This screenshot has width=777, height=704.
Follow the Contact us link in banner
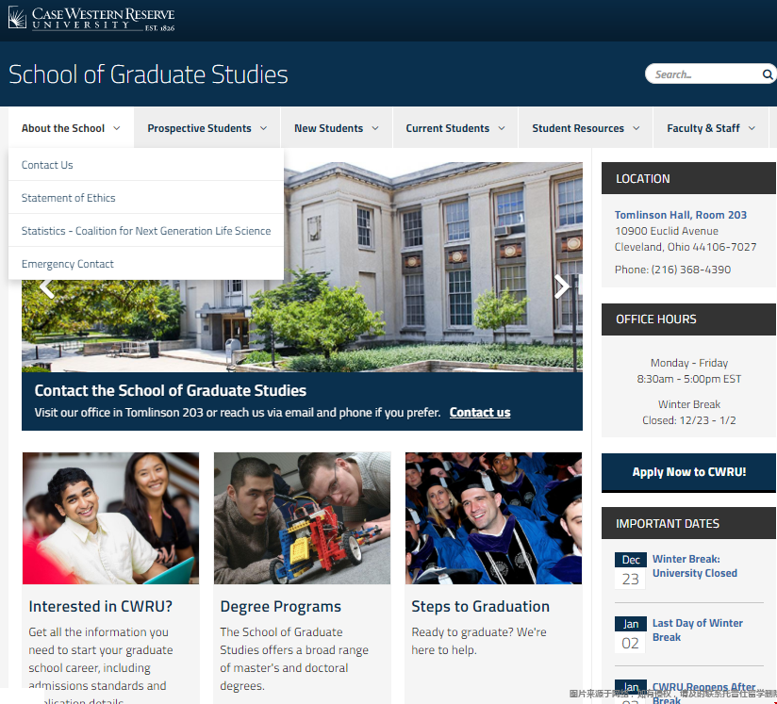[x=480, y=412]
